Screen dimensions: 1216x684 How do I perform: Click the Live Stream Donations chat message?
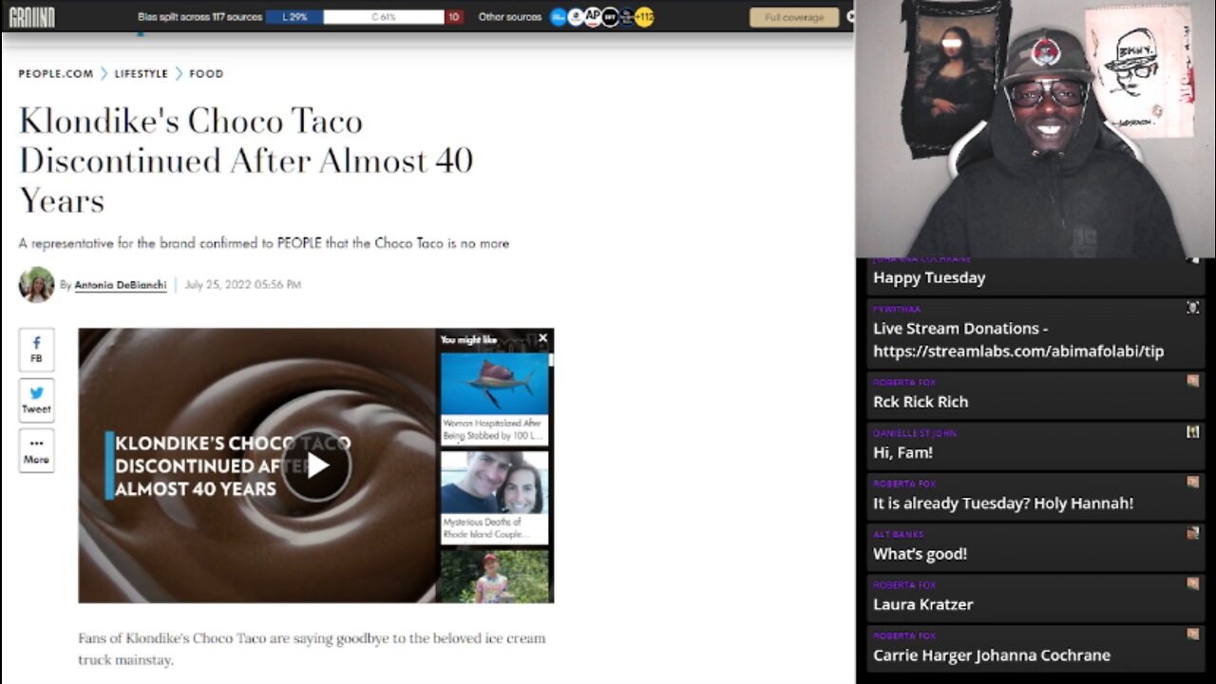[1018, 339]
